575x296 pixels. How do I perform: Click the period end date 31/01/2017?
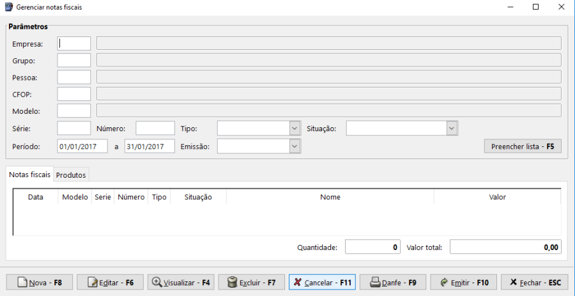point(149,146)
